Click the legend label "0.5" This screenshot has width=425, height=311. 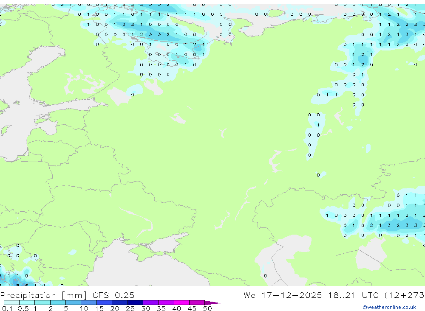23,308
